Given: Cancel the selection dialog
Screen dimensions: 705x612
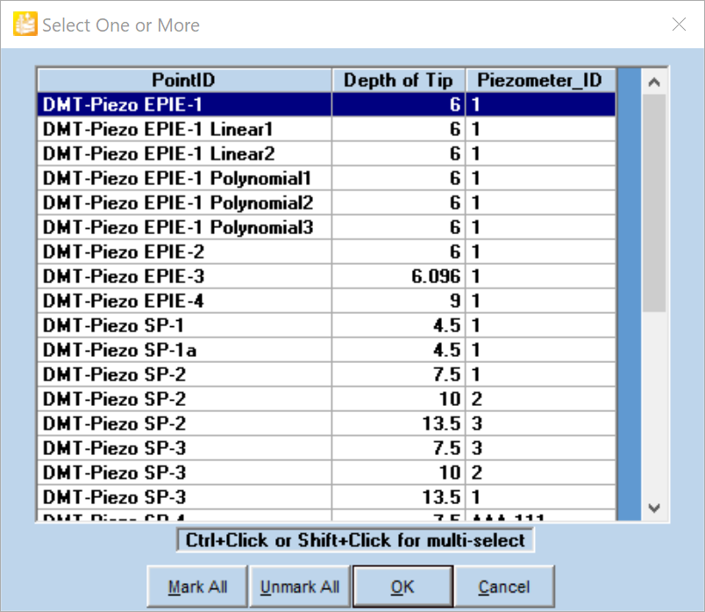Looking at the screenshot, I should [x=504, y=587].
